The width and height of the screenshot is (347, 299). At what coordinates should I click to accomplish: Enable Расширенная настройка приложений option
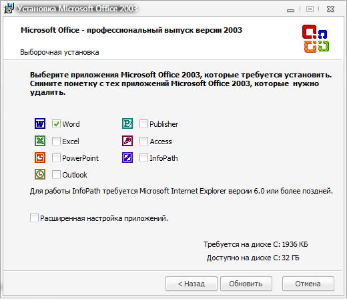[x=34, y=218]
